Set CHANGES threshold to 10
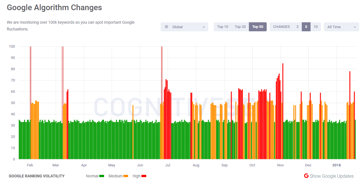 tap(316, 27)
